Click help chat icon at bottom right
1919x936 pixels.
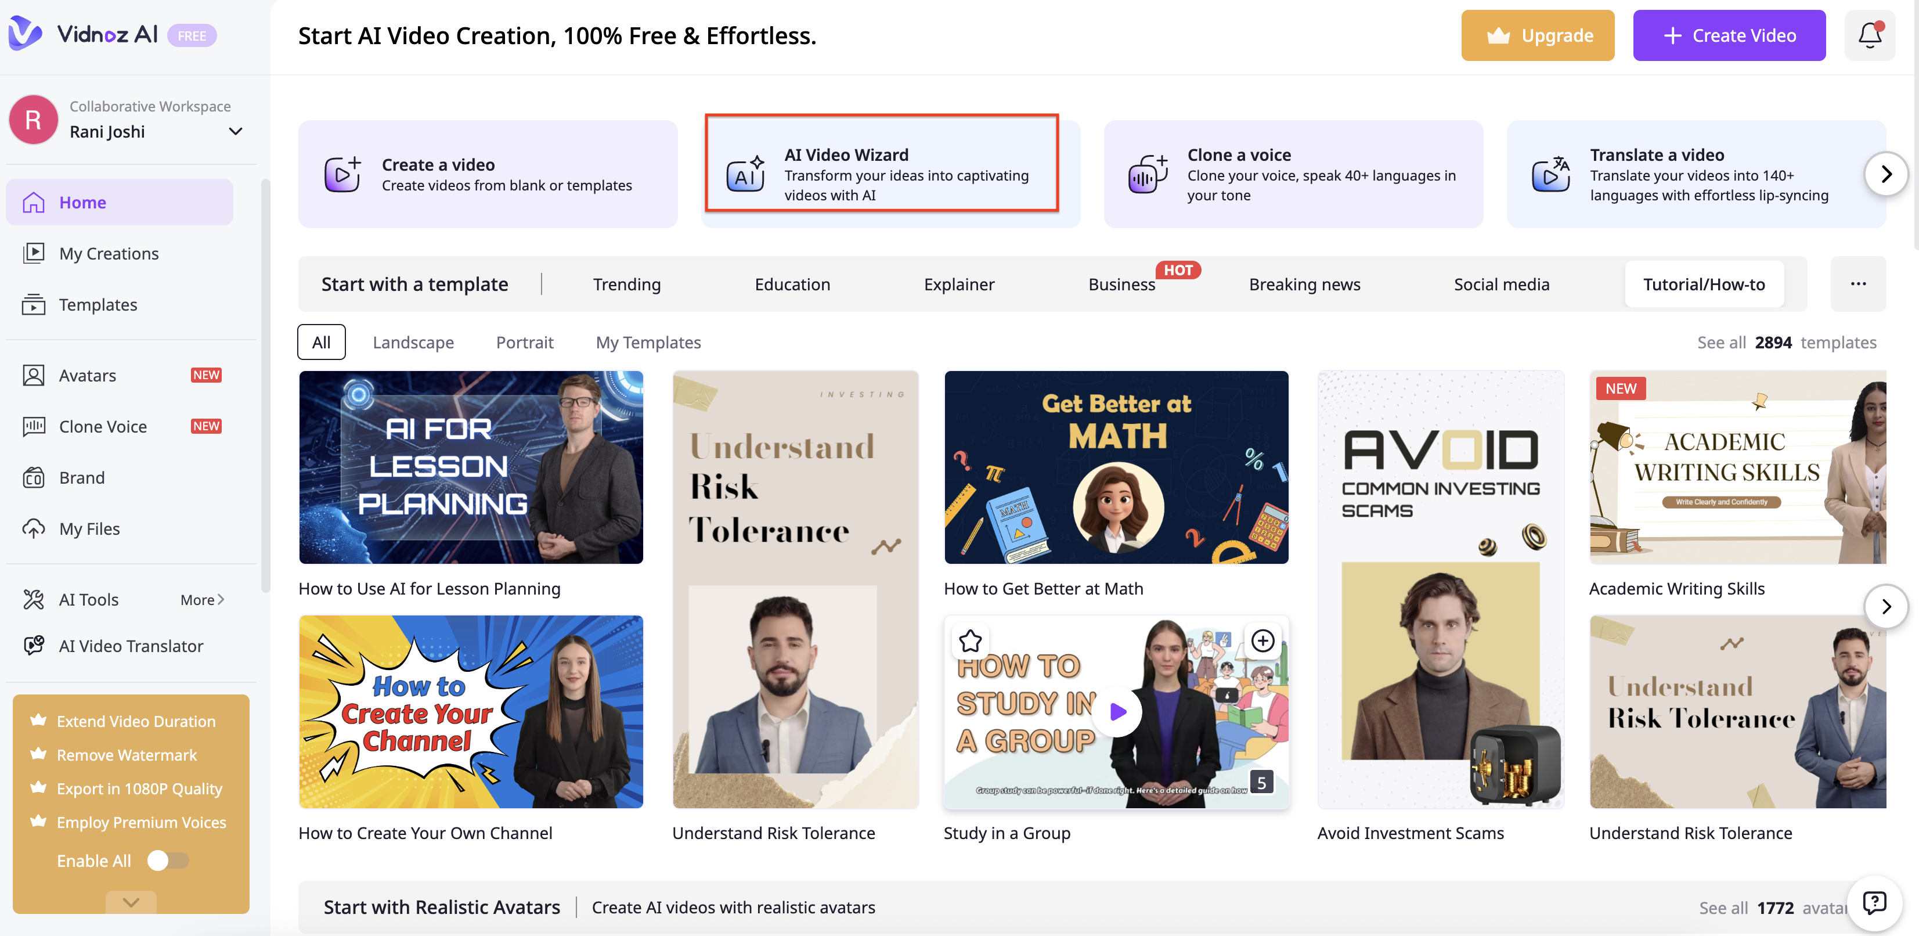click(x=1874, y=903)
